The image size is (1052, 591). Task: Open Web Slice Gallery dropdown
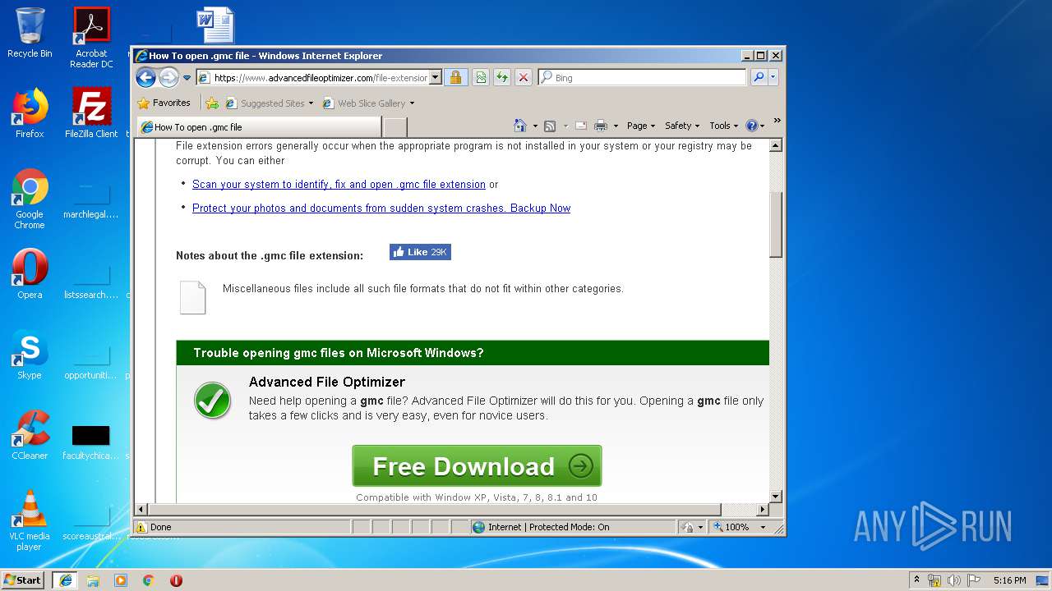(369, 103)
